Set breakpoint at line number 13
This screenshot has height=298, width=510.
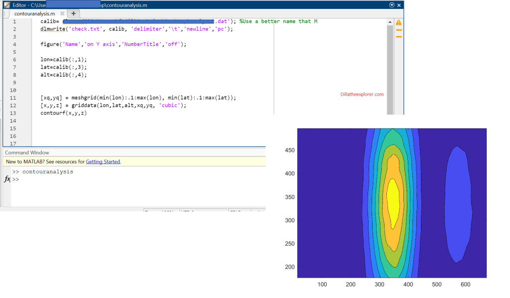13,113
